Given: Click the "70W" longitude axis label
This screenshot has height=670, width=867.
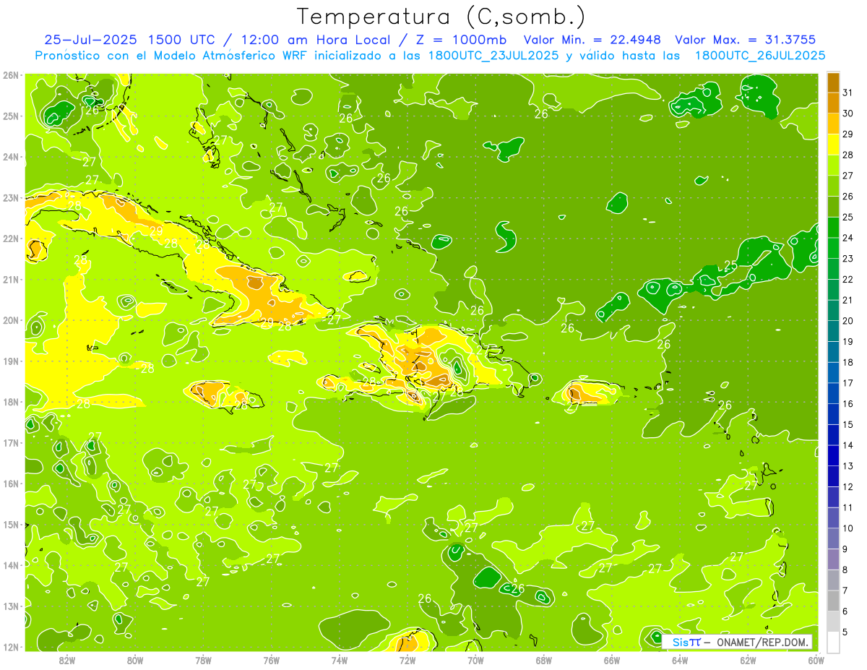Looking at the screenshot, I should click(x=475, y=660).
